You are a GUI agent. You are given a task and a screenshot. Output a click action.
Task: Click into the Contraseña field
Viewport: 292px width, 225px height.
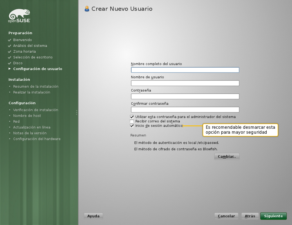tap(185, 97)
